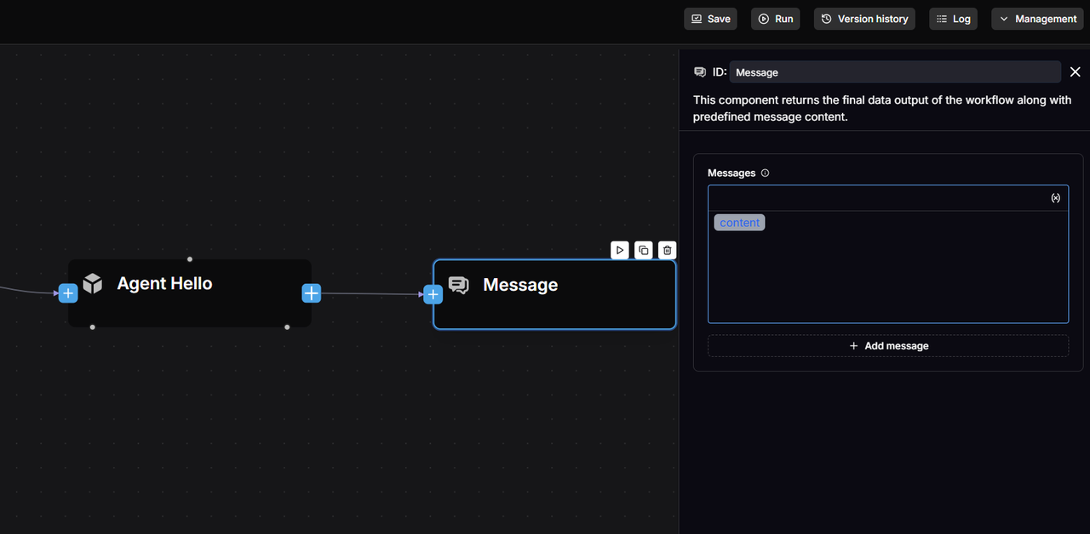Close the Message configuration panel
Screen dimensions: 1090x534
click(x=1075, y=72)
